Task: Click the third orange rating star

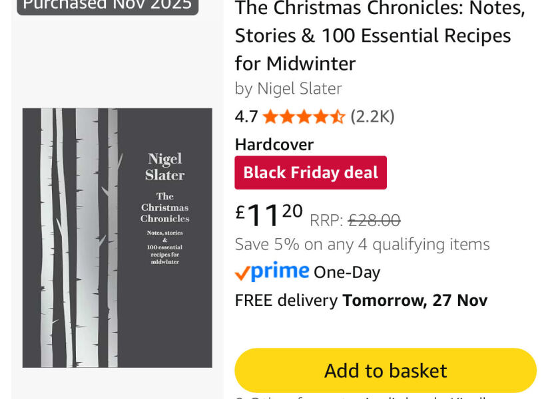Action: click(x=303, y=116)
